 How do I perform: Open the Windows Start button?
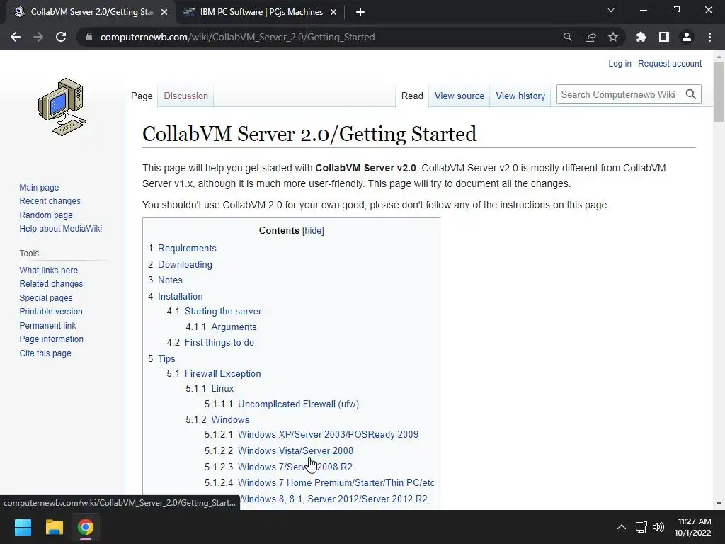(23, 527)
